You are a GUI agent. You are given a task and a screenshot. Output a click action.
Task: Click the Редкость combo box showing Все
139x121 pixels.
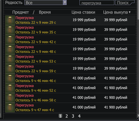46,2
